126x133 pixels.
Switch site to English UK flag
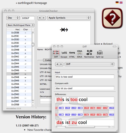tap(121, 3)
